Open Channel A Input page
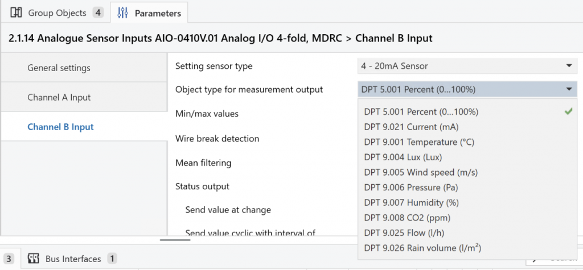 click(59, 98)
